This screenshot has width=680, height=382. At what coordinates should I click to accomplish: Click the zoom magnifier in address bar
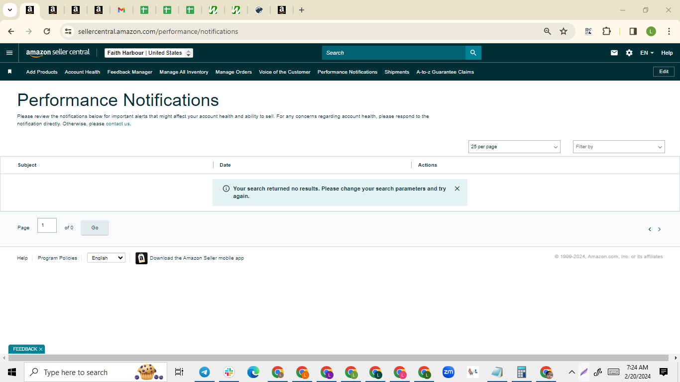[548, 31]
